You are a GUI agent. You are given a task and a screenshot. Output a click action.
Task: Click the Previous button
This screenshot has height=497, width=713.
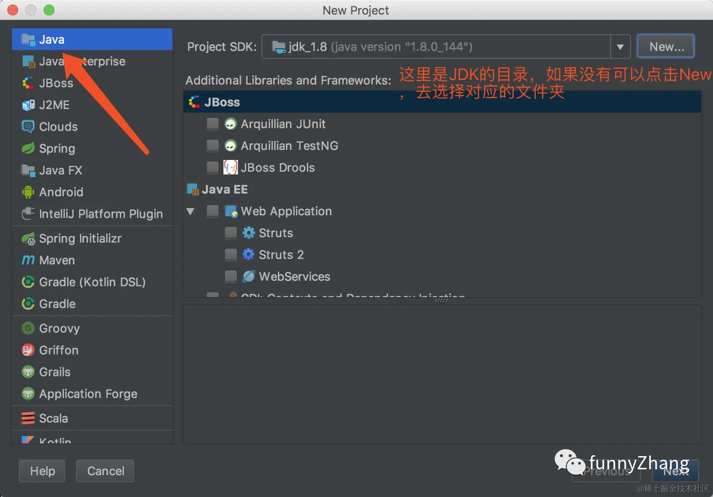click(x=606, y=471)
